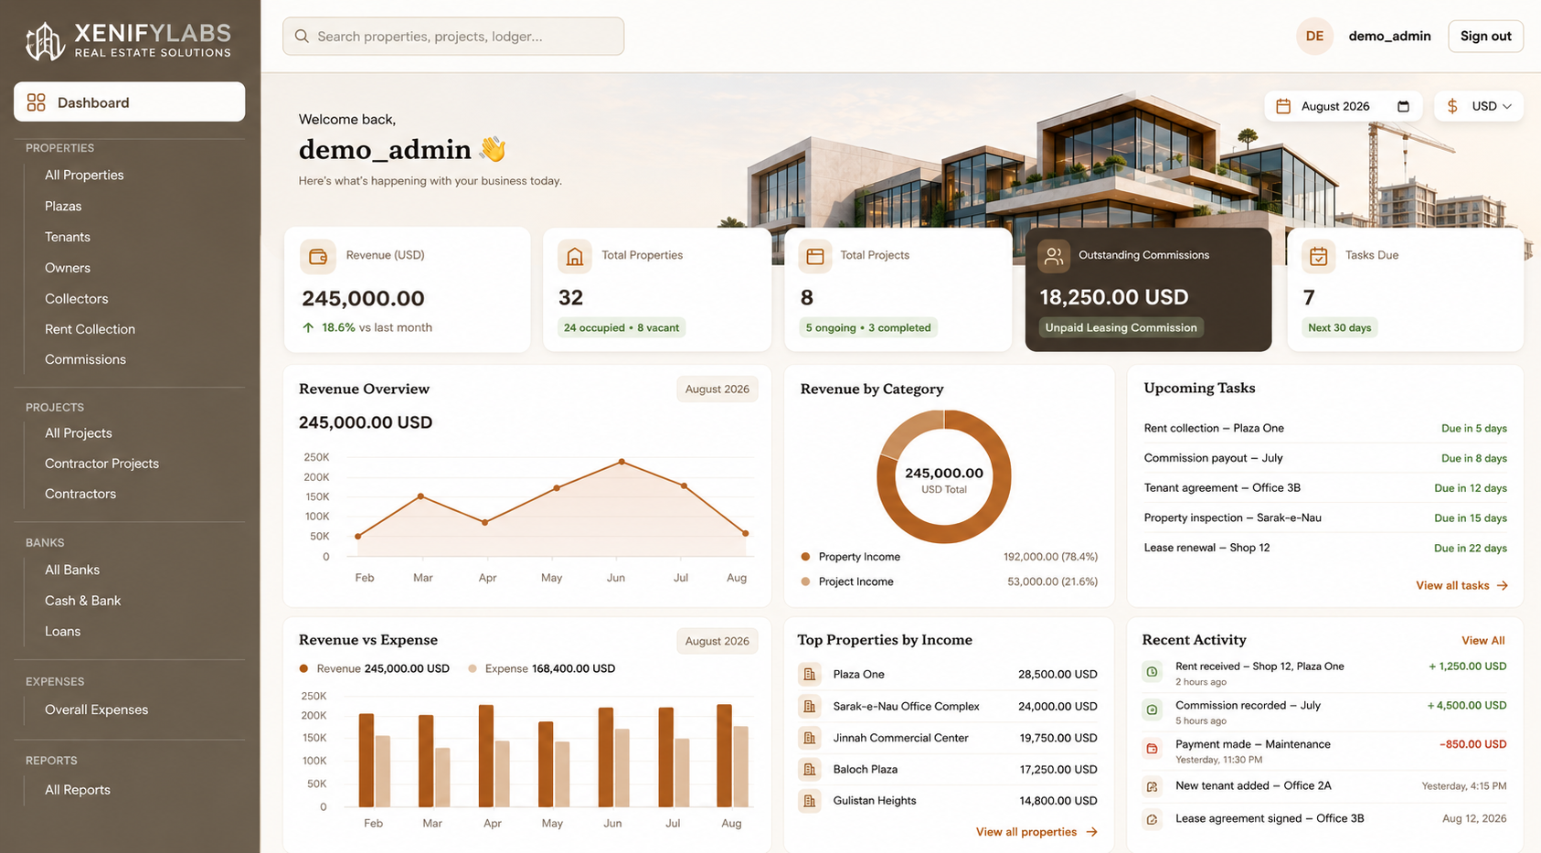Viewport: 1541px width, 853px height.
Task: Open the August 2026 date picker
Action: 1343,106
